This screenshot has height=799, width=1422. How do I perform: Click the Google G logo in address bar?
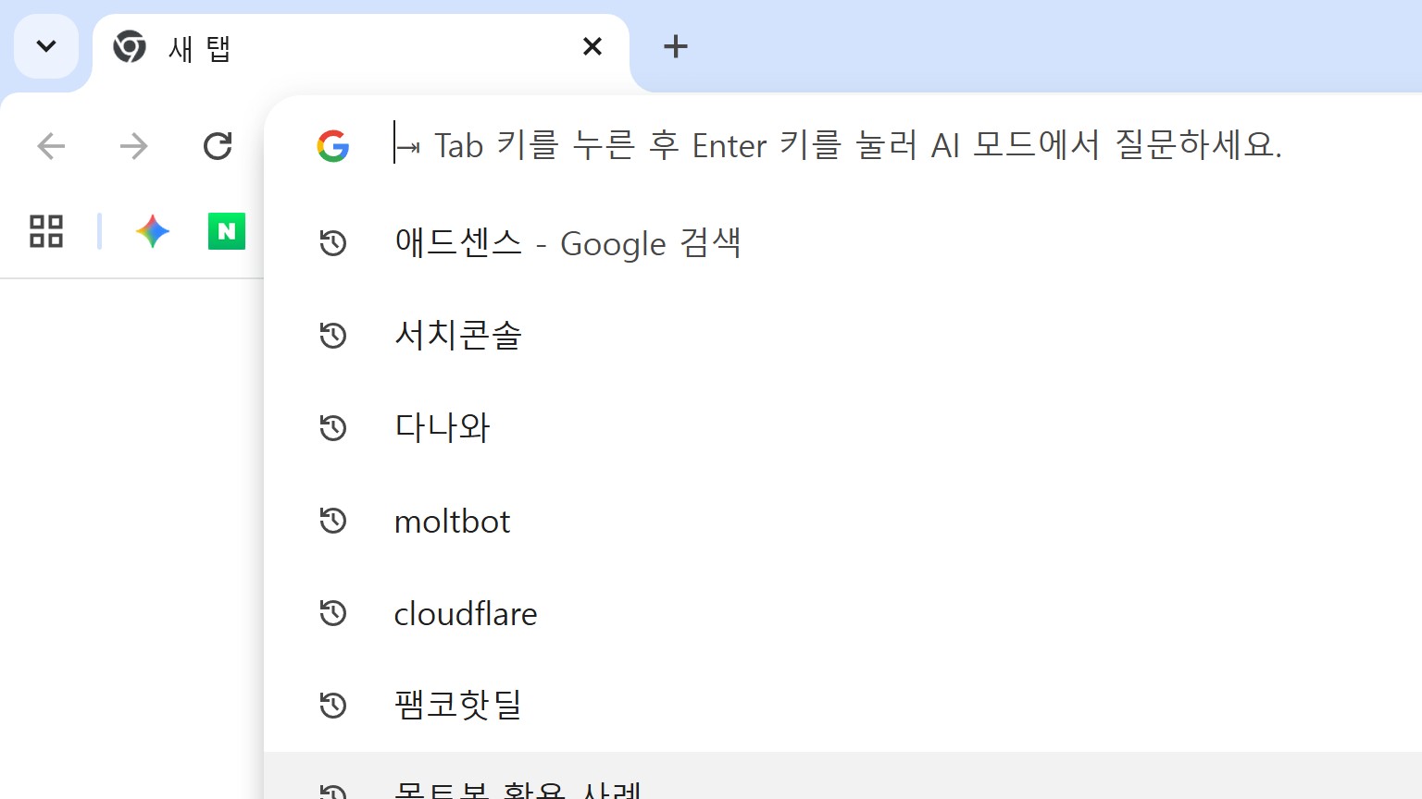tap(333, 146)
